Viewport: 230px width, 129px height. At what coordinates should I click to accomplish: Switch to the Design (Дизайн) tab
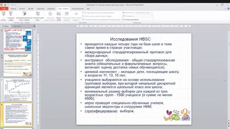31,9
